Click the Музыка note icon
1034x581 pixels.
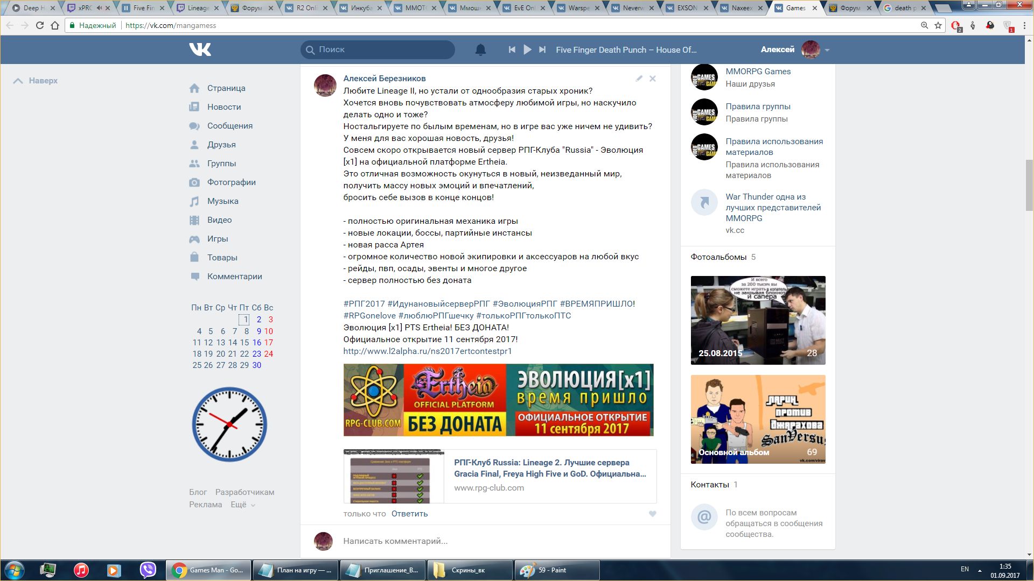click(x=194, y=201)
